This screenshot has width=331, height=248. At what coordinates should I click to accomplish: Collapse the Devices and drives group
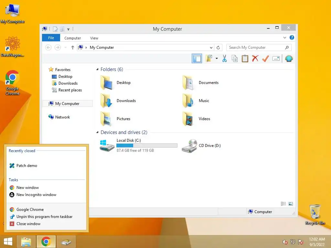pyautogui.click(x=97, y=132)
